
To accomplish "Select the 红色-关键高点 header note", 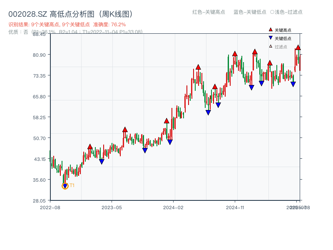I will tap(209, 12).
